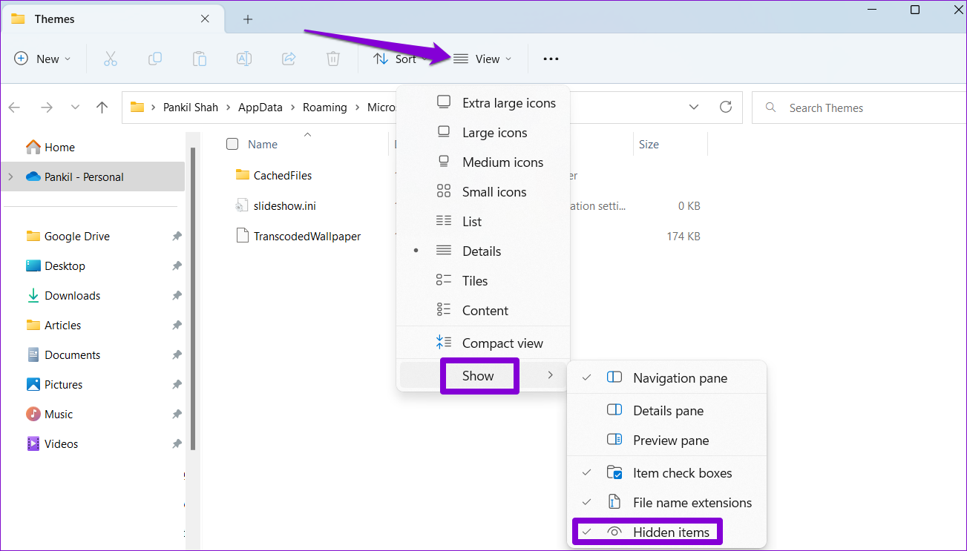
Task: Click the Rename icon in toolbar
Action: coord(244,59)
